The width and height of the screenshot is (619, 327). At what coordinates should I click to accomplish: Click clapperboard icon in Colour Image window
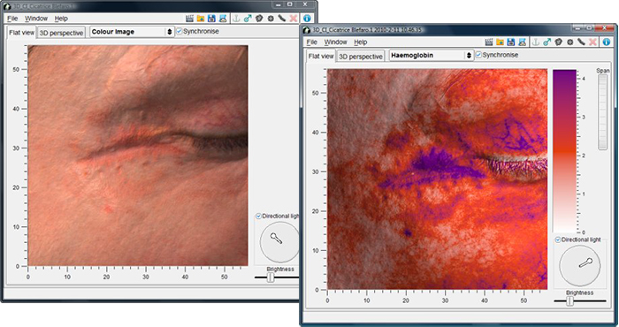click(190, 19)
